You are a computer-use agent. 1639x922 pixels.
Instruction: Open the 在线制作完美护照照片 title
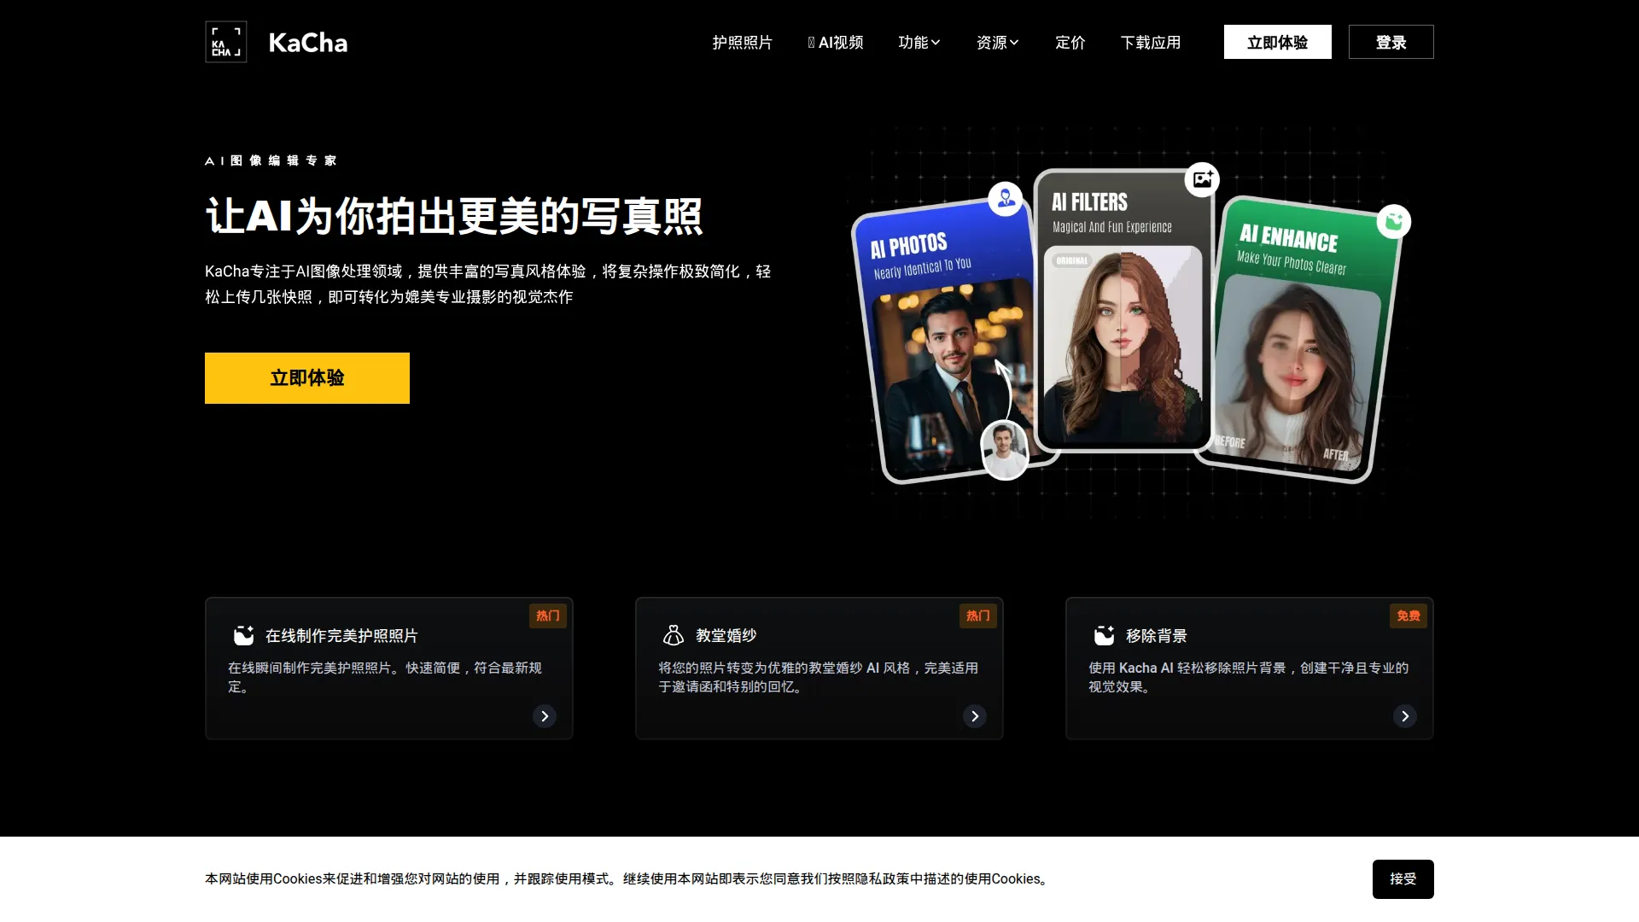pos(341,636)
